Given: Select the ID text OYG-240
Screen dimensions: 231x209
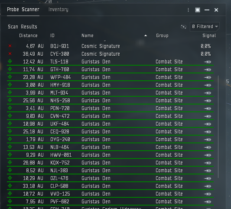Looking at the screenshot, I should pos(60,139).
